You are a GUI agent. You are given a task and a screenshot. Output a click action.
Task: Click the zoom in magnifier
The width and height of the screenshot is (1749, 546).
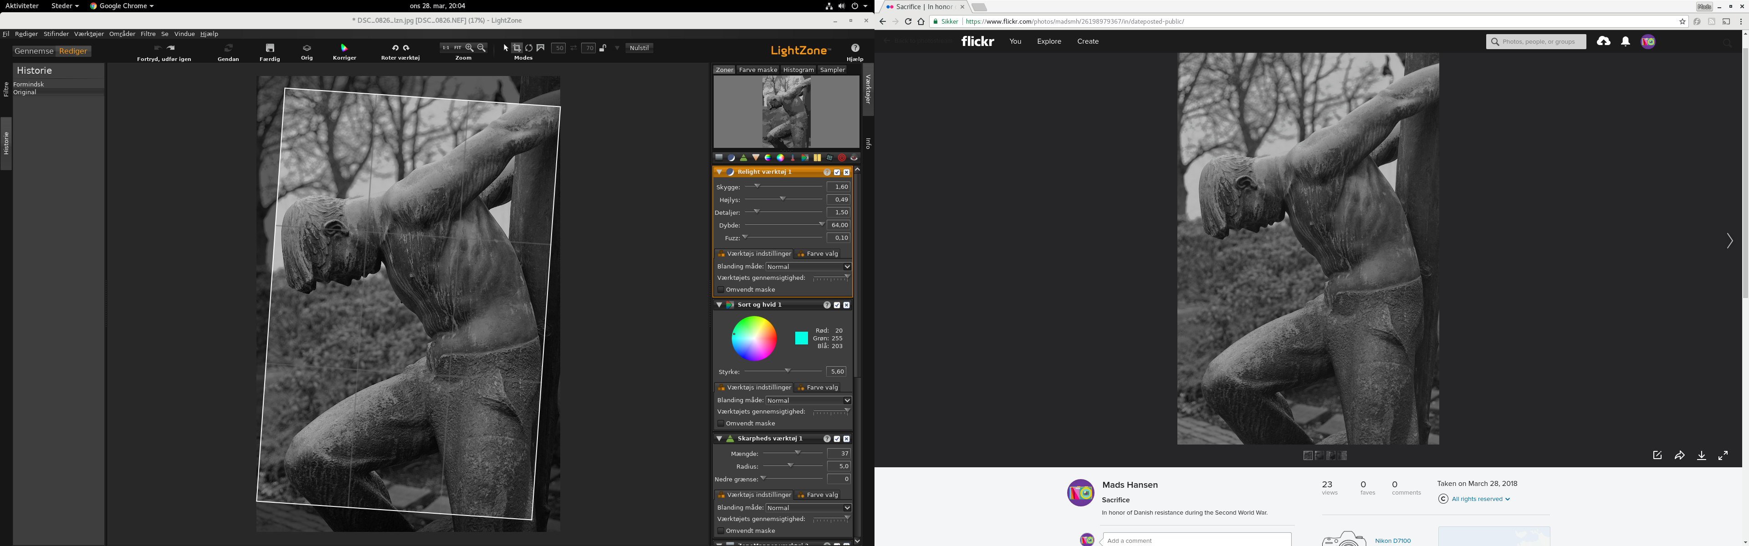click(x=469, y=48)
